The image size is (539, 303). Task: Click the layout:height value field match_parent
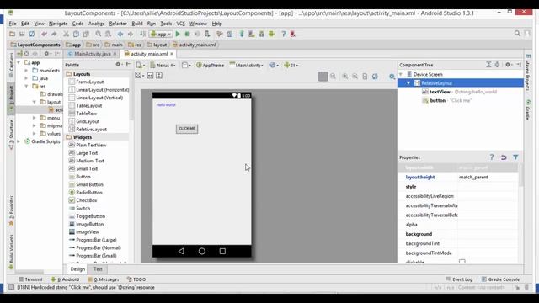[488, 177]
